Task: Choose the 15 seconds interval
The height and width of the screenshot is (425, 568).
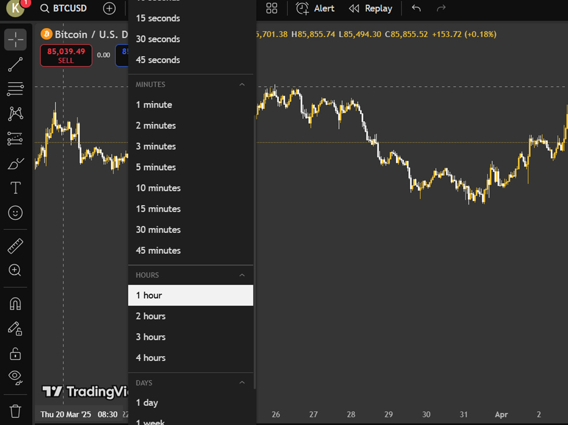Action: tap(190, 18)
